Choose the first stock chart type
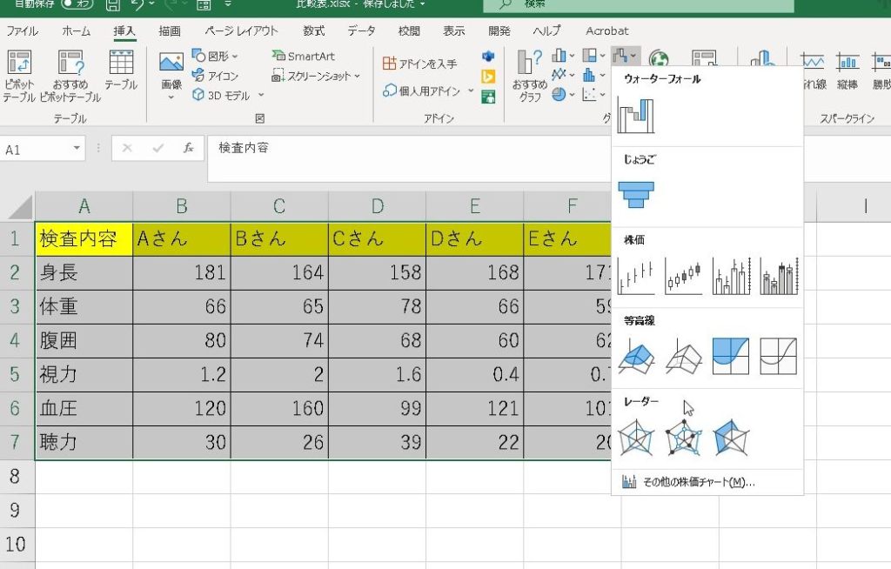891x569 pixels. point(635,276)
